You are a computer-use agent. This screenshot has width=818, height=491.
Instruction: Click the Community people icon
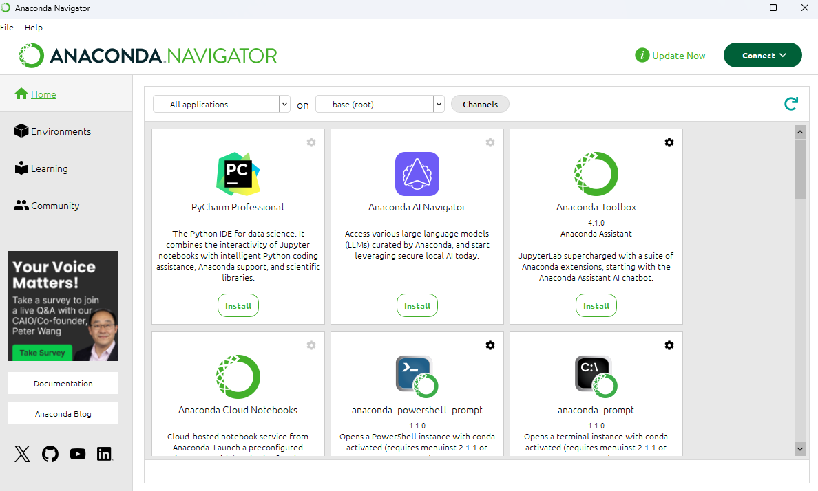pos(21,206)
